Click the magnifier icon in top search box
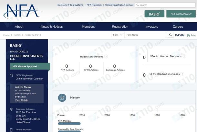Image resolution: width=197 pixels, height=132 pixels. tap(138, 5)
